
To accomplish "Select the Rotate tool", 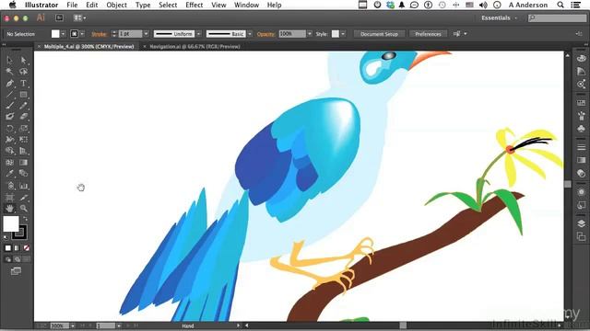I will point(10,129).
